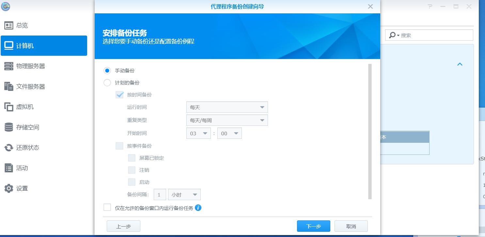Click the 搜索 search field
This screenshot has height=237, width=485.
[x=429, y=35]
